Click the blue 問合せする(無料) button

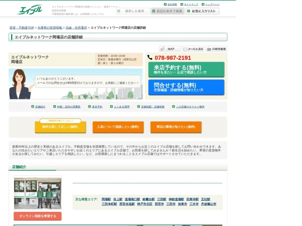(186, 87)
